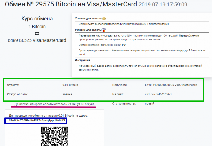Click the Курс обмена heading
Image resolution: width=212 pixels, height=146 pixels.
coord(37,19)
